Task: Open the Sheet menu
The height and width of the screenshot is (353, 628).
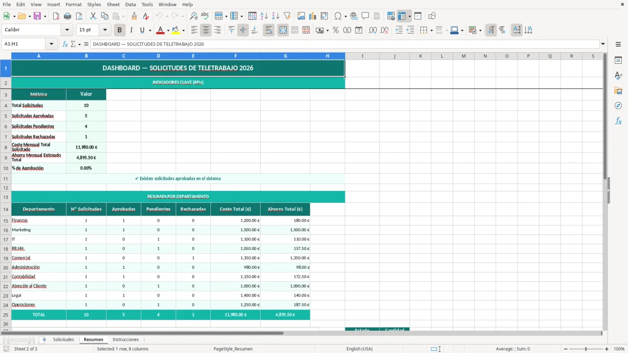Action: pyautogui.click(x=113, y=4)
